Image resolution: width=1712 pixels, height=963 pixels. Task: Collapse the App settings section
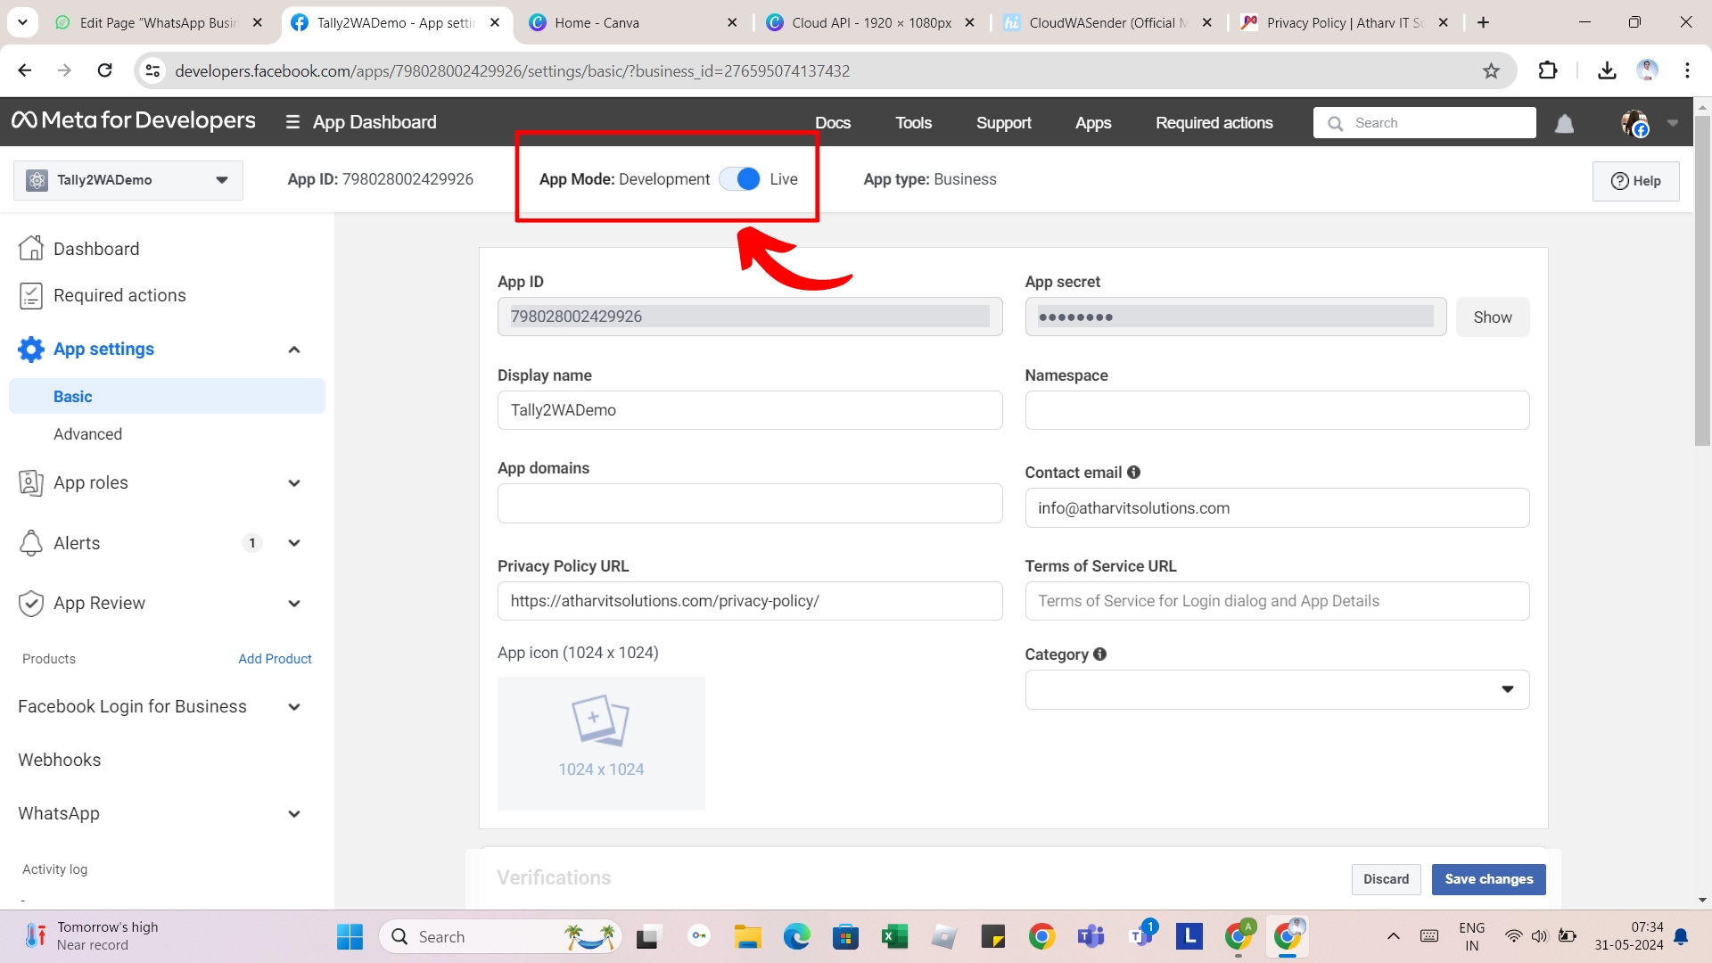pyautogui.click(x=294, y=350)
